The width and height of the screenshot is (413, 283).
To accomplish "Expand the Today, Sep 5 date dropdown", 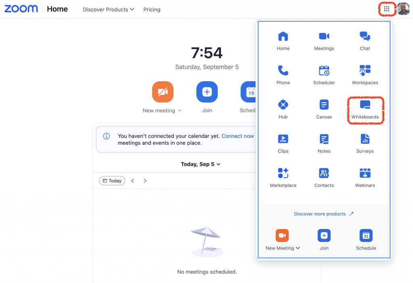I will 200,164.
